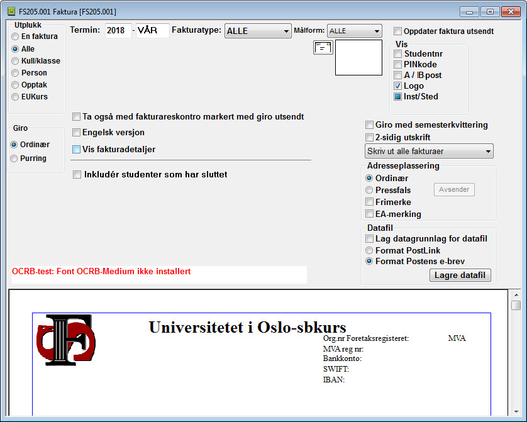Screen dimensions: 527x422
Task: Toggle the 'EA-merking' checkbox
Action: pos(369,214)
